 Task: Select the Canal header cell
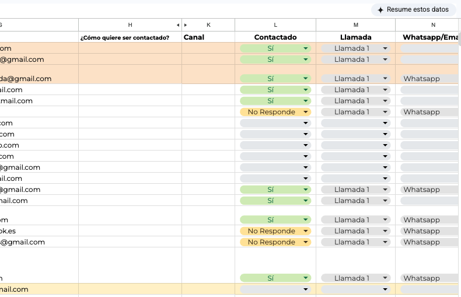tap(208, 37)
